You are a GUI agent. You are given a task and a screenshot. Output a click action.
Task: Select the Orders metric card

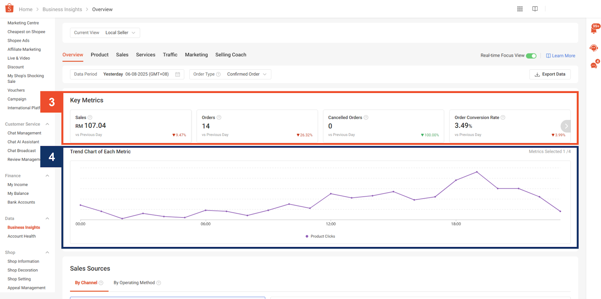coord(257,126)
